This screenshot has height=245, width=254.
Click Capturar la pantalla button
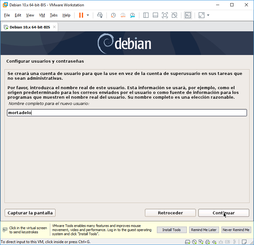[x=30, y=213]
